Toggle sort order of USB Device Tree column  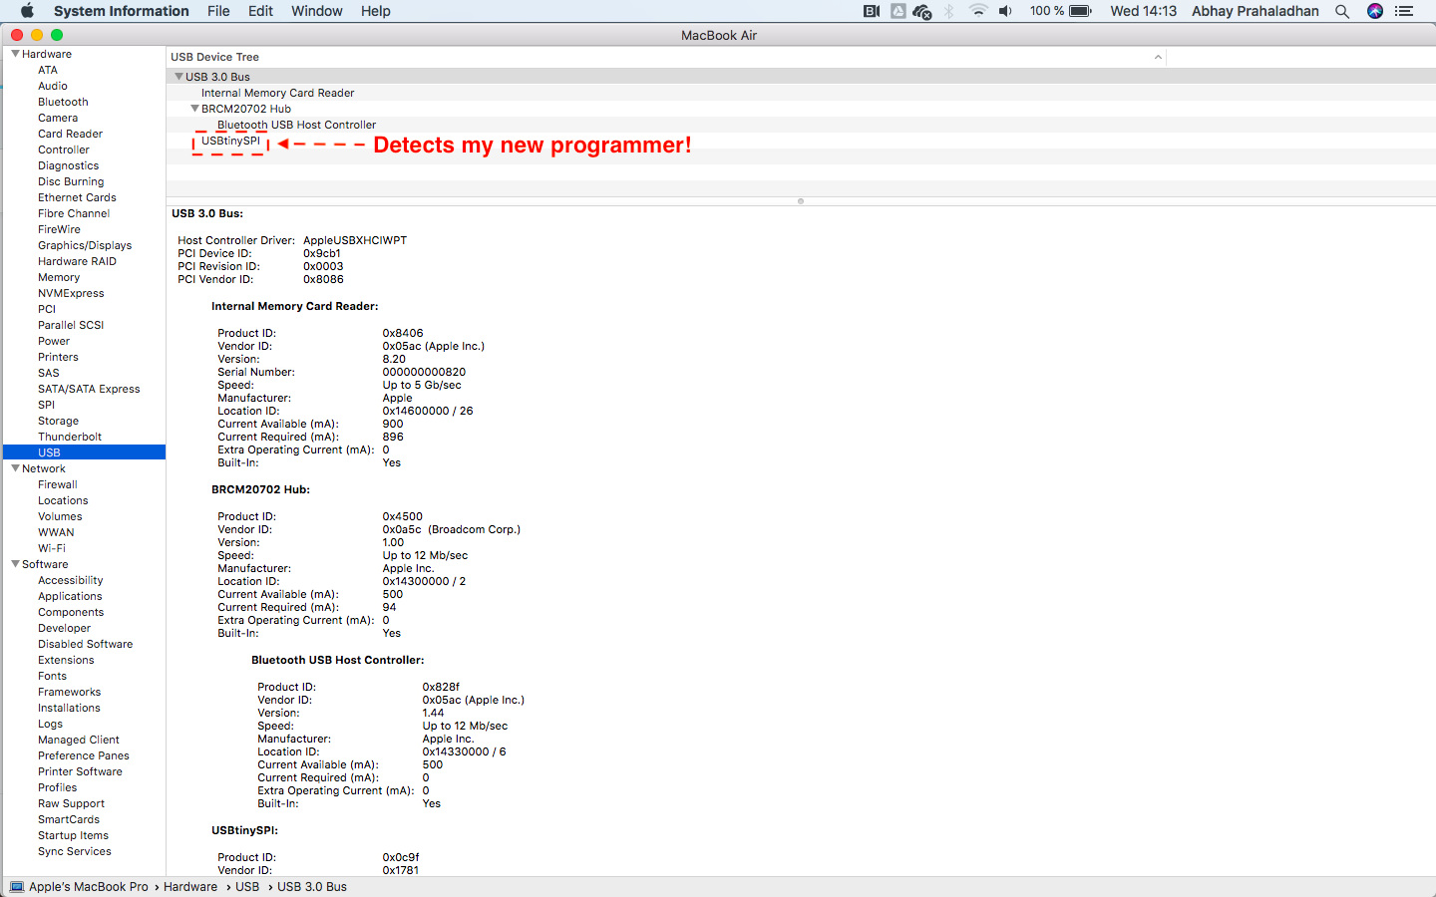click(x=1158, y=57)
